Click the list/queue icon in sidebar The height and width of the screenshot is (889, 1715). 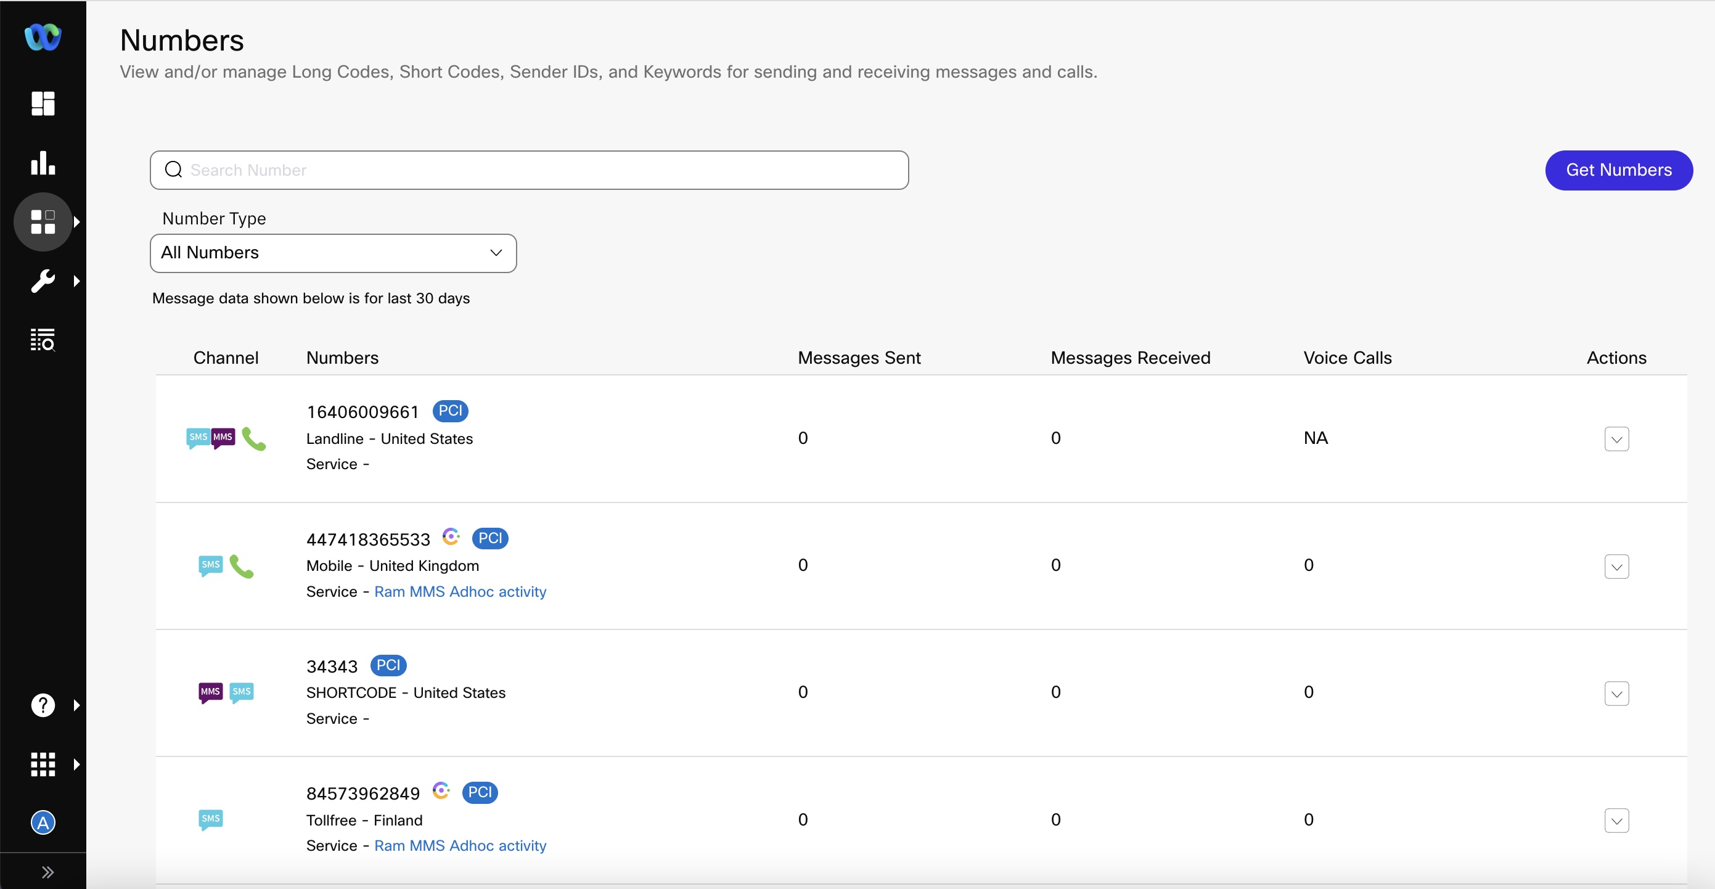pos(42,339)
